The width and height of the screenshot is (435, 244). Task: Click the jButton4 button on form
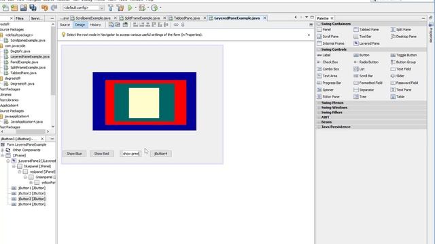[160, 154]
